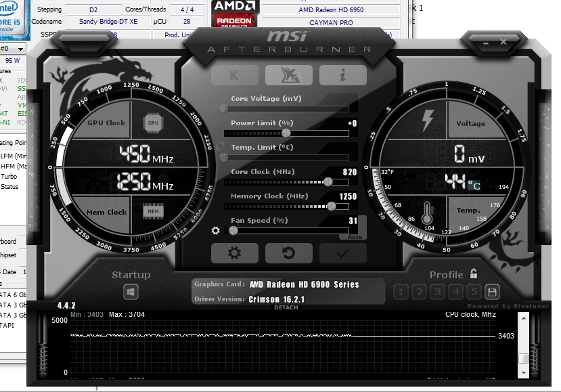561x392 pixels.
Task: Click the Graphics Card name AMD Radeon HD 6900 Series
Action: (x=304, y=284)
